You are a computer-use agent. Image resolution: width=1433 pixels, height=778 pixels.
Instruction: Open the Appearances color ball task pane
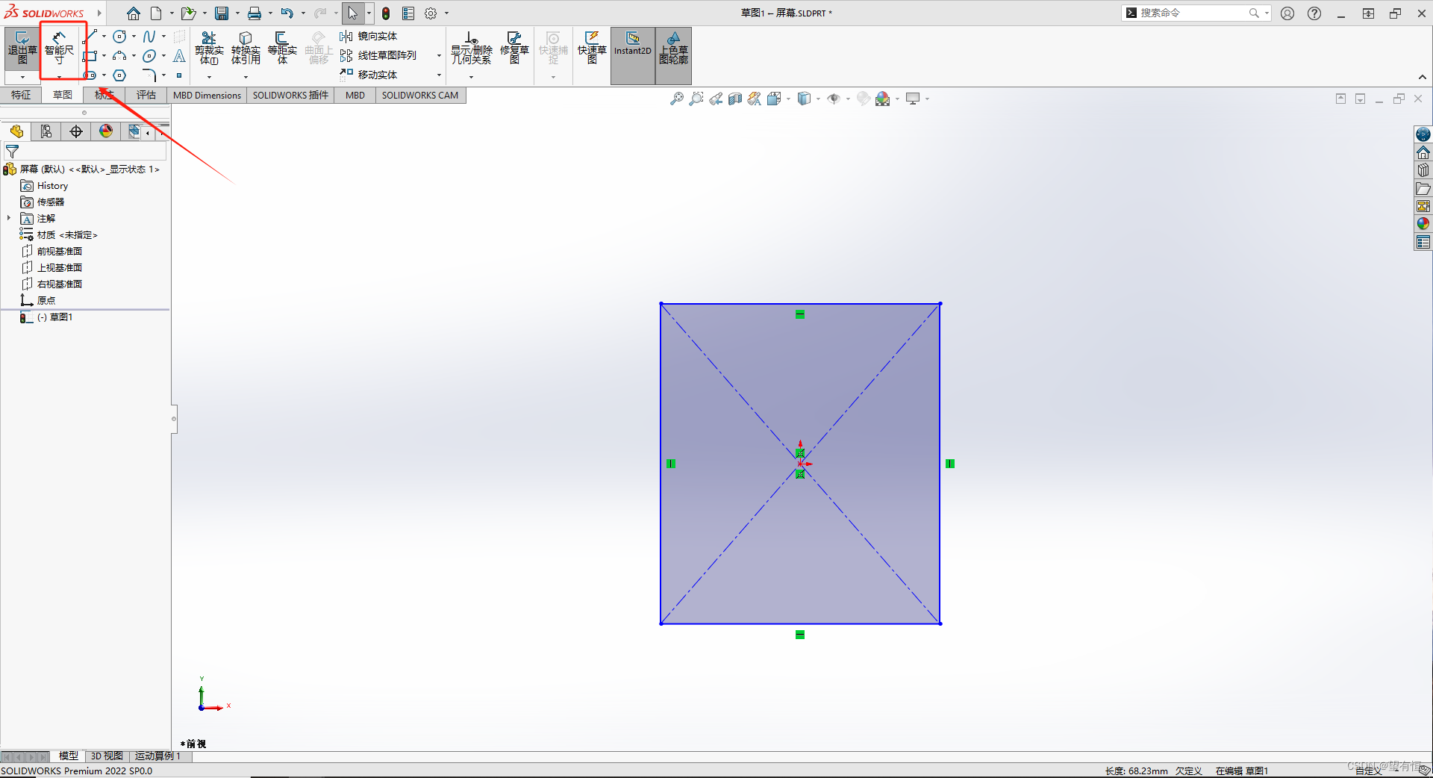[x=1423, y=224]
